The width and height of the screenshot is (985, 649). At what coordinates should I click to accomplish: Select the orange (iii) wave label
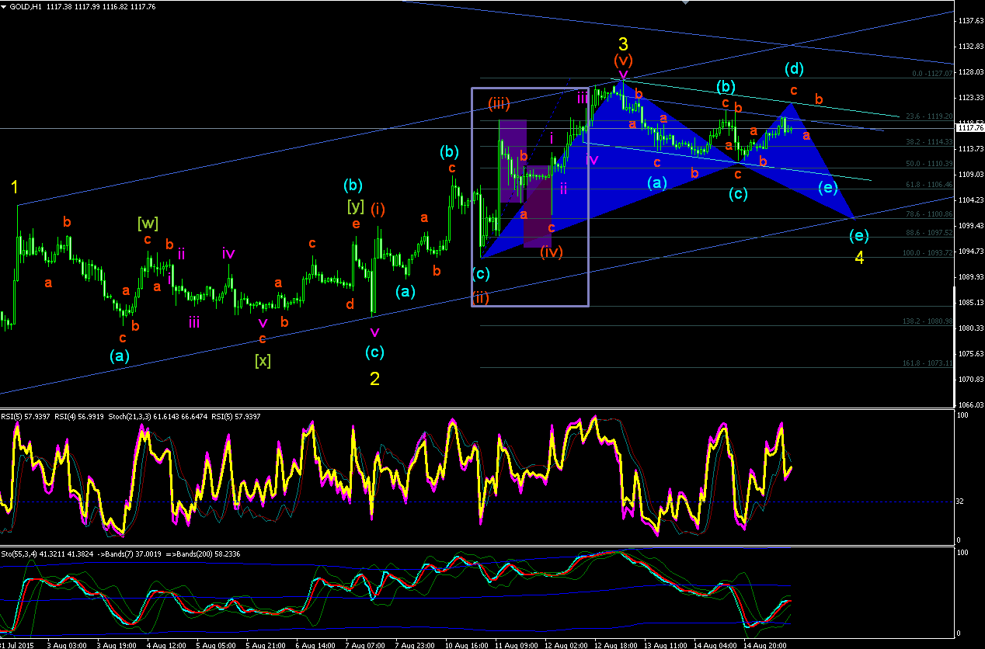point(499,102)
